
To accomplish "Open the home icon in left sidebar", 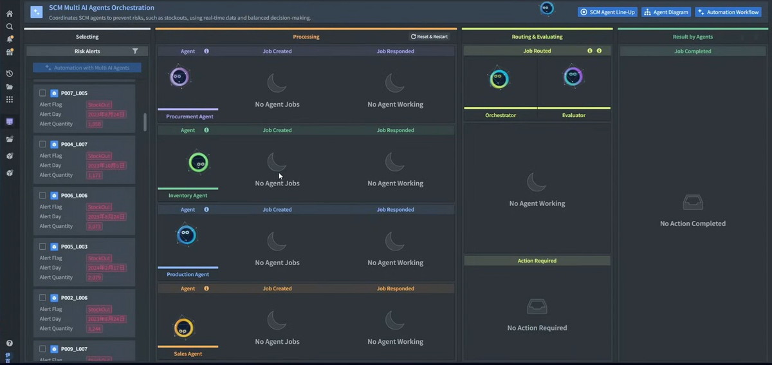I will [x=9, y=14].
